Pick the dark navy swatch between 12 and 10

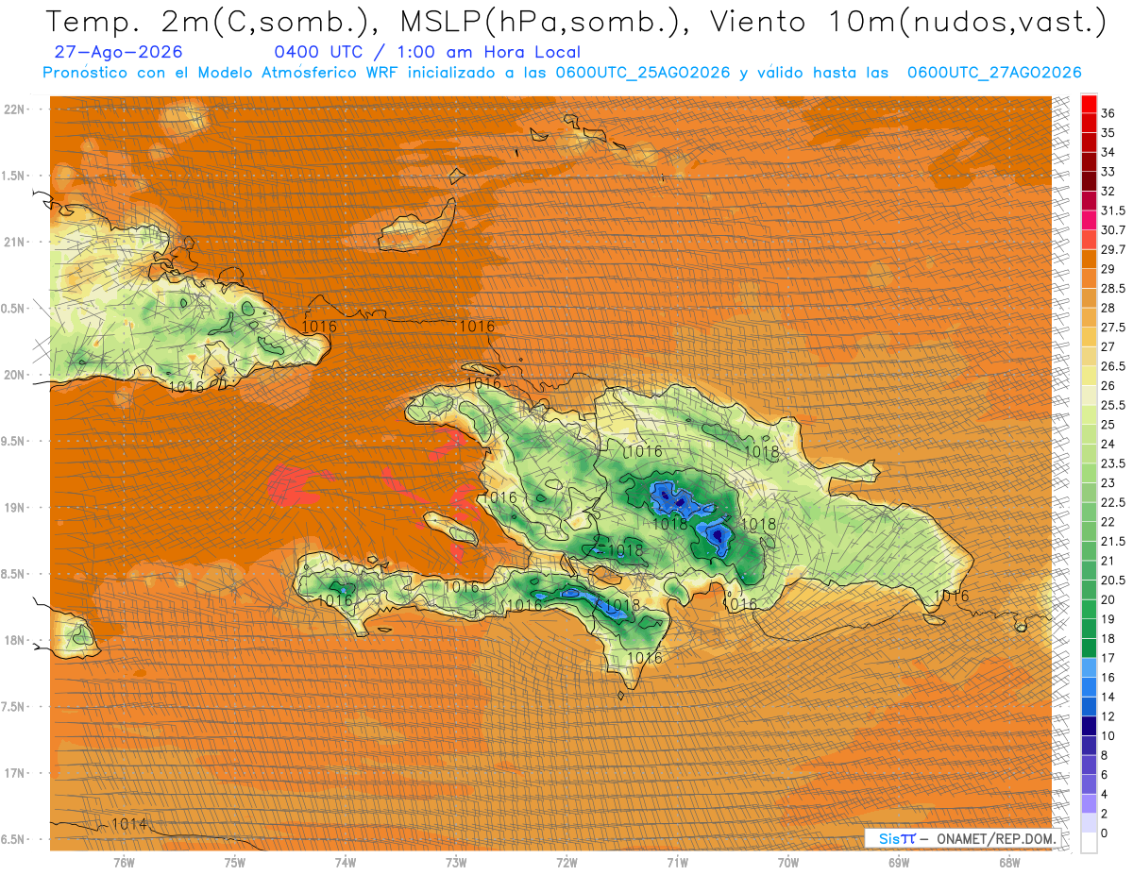point(1089,726)
